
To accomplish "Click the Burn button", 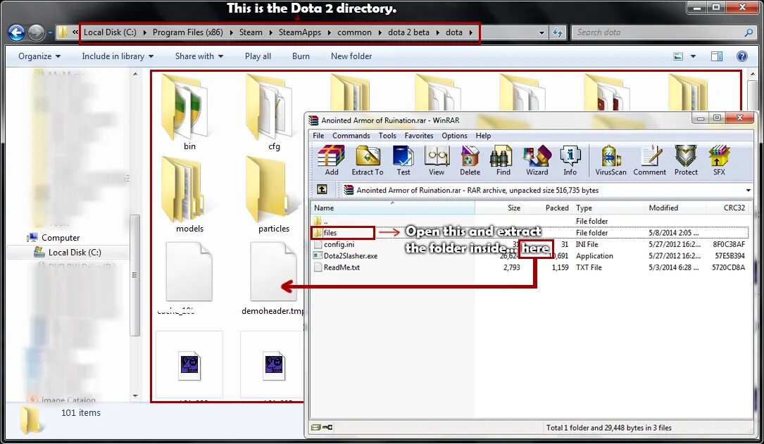I will [301, 56].
